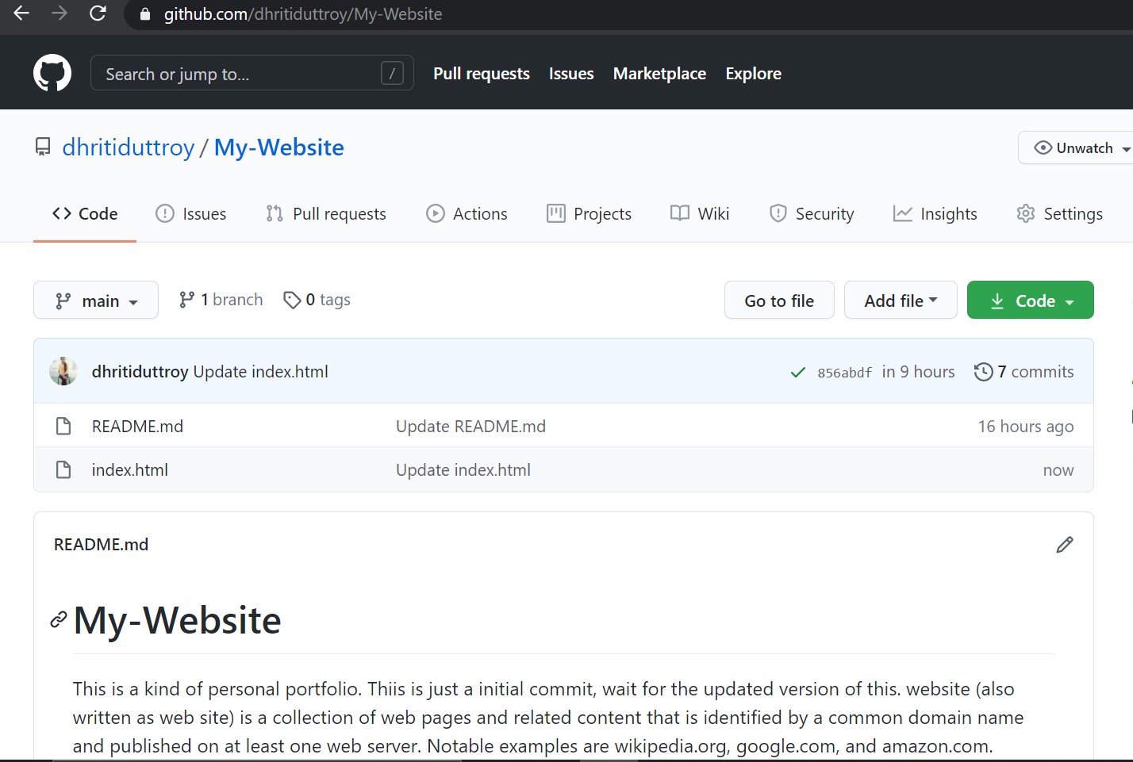
Task: Switch to the Code tab
Action: coord(85,214)
